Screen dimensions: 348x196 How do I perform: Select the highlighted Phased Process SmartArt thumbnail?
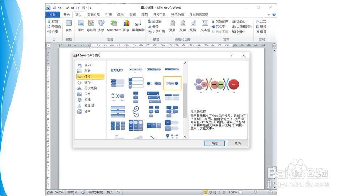pos(172,83)
